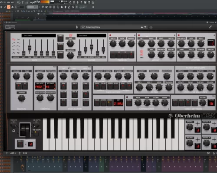The image size is (217, 173).
Task: Open the KEY display reading MAJ
Action: (x=118, y=103)
